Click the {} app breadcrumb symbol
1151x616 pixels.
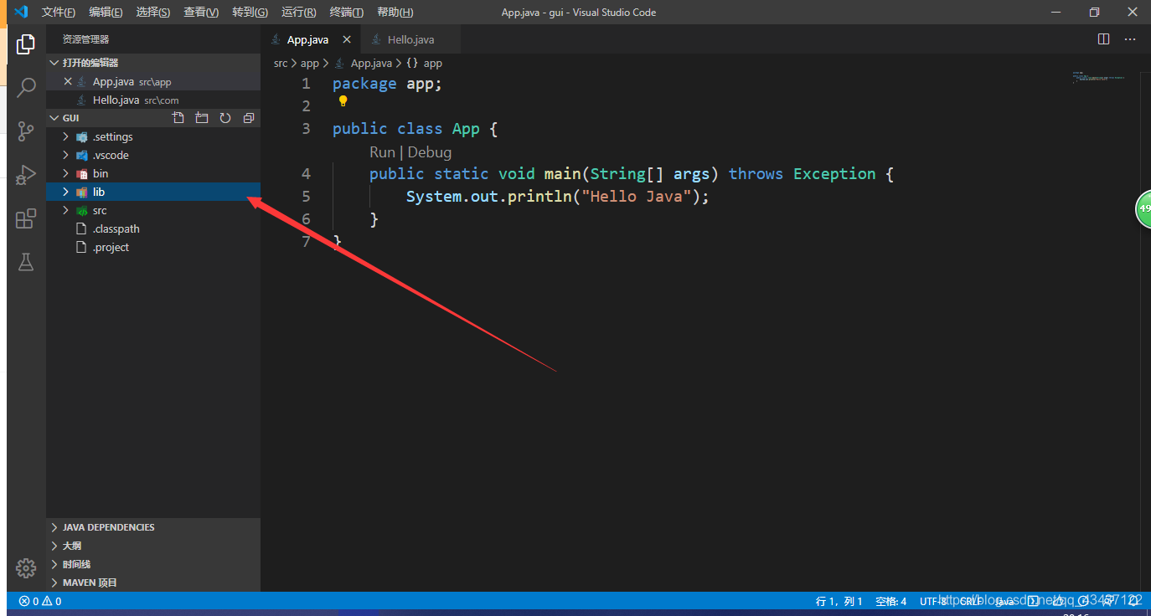point(424,63)
